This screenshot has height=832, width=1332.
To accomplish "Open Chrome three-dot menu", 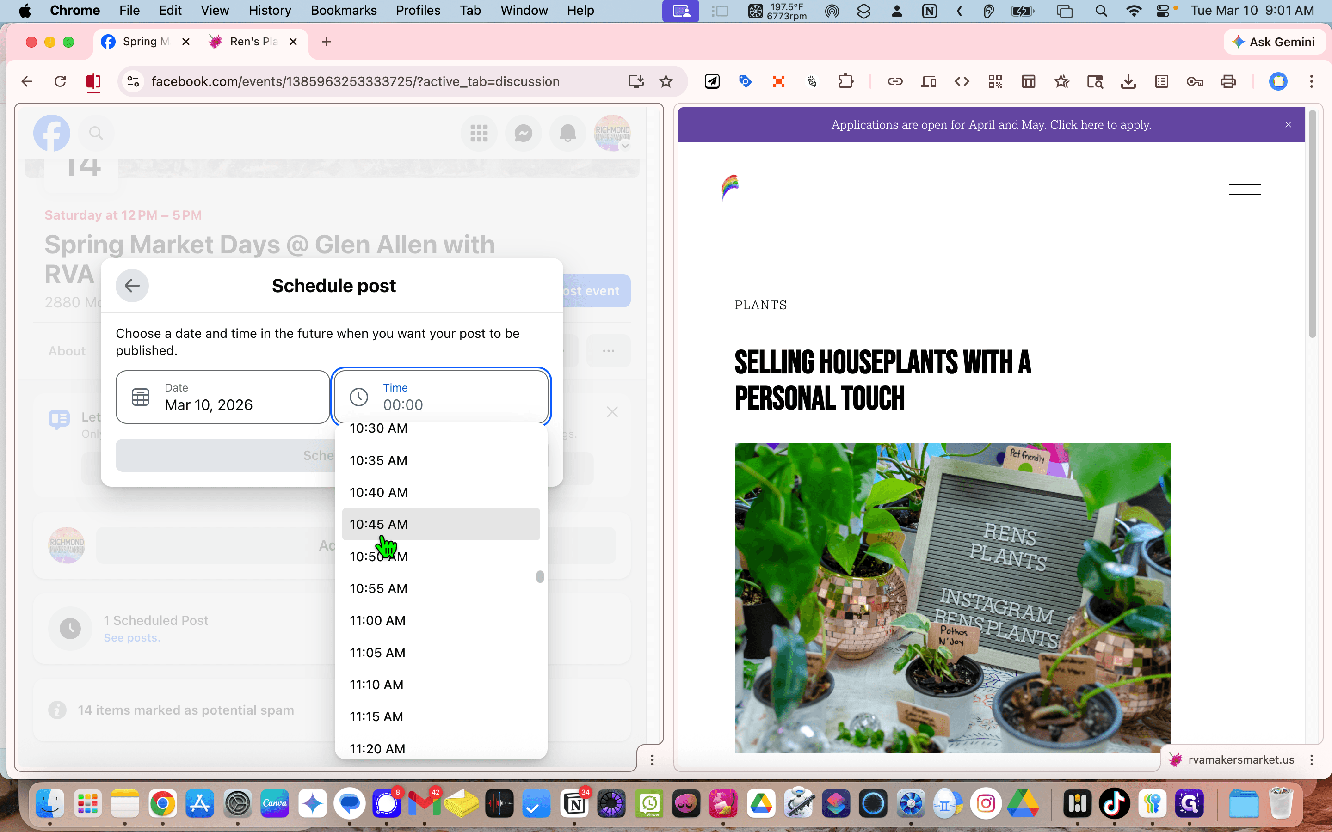I will click(x=1312, y=81).
